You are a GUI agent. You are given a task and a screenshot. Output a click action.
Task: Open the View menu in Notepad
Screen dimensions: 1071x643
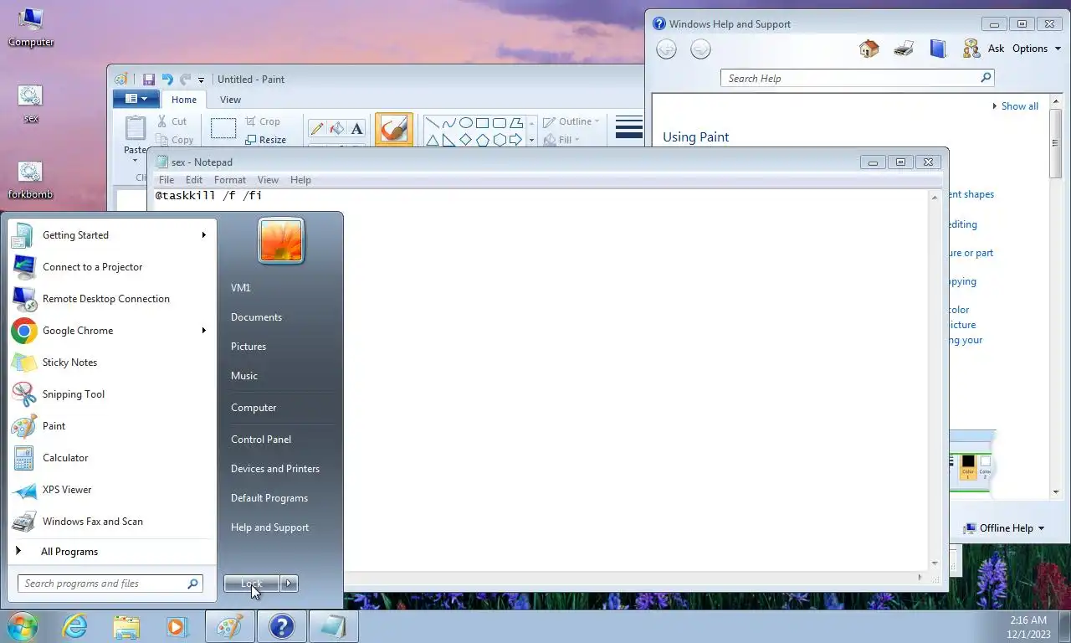(268, 180)
